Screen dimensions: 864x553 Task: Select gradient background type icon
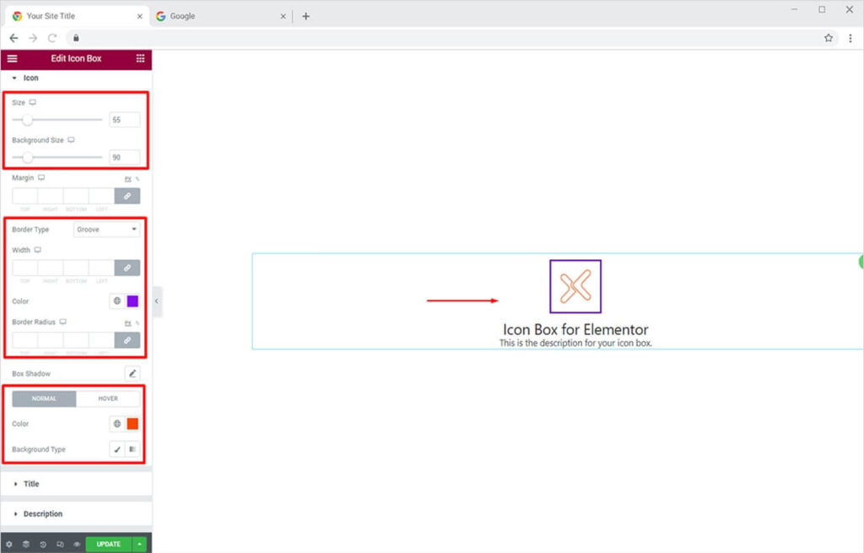[132, 450]
